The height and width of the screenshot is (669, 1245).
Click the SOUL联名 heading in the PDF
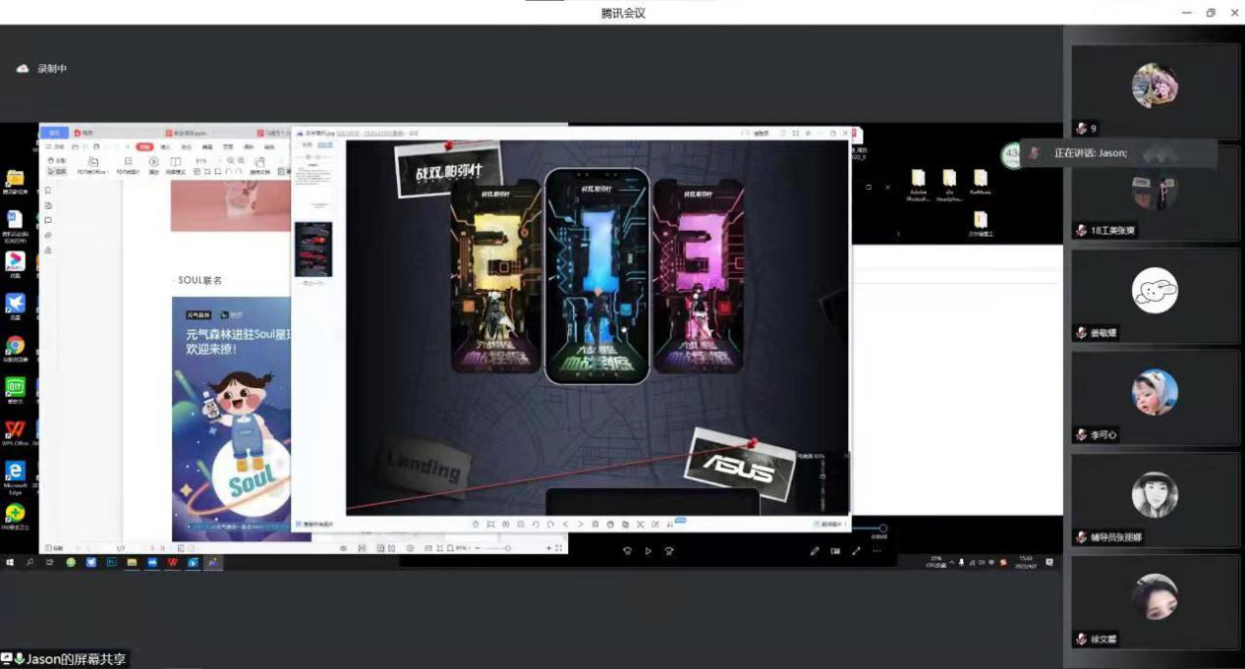[200, 280]
